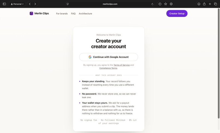
Task: Continue with Google Account
Action: (109, 57)
